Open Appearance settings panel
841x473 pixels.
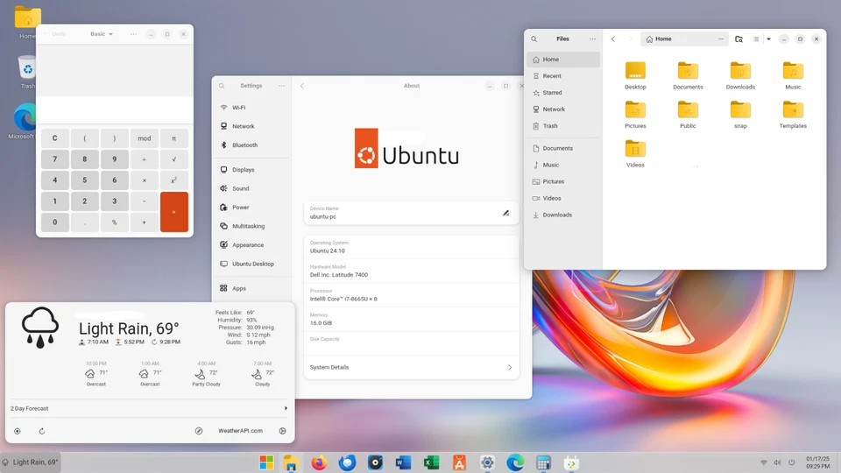[x=251, y=245]
